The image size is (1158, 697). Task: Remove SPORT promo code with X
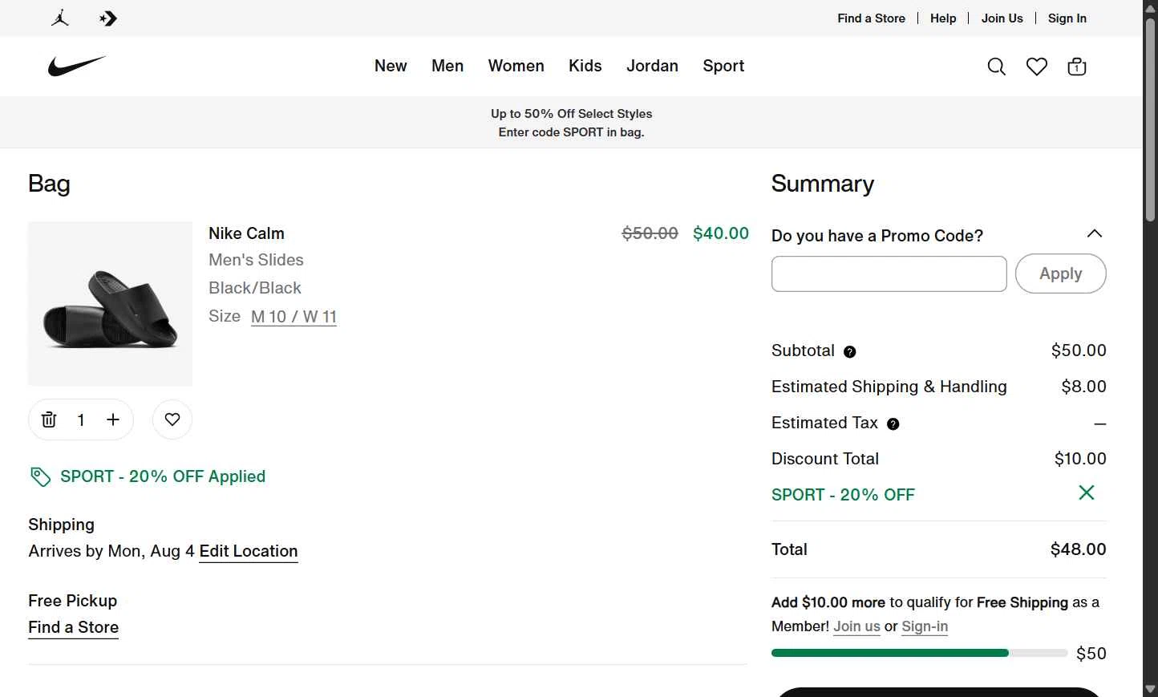point(1087,493)
